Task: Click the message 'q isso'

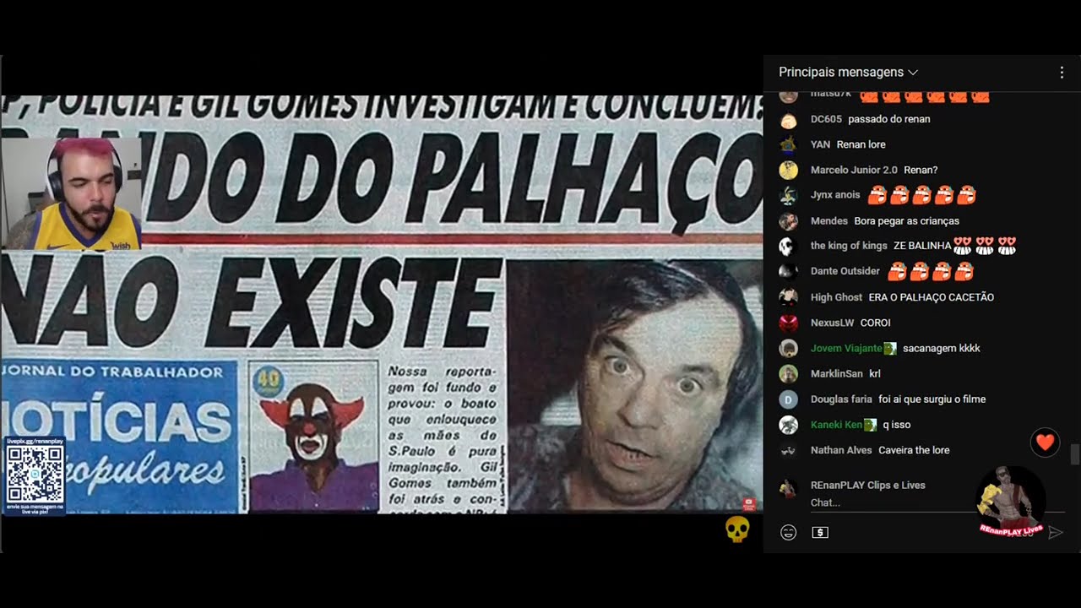Action: click(897, 425)
